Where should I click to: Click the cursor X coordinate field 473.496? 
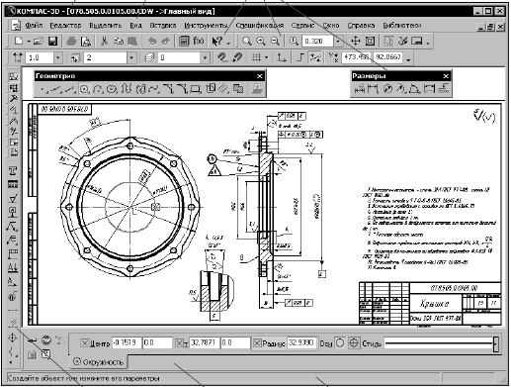click(356, 57)
